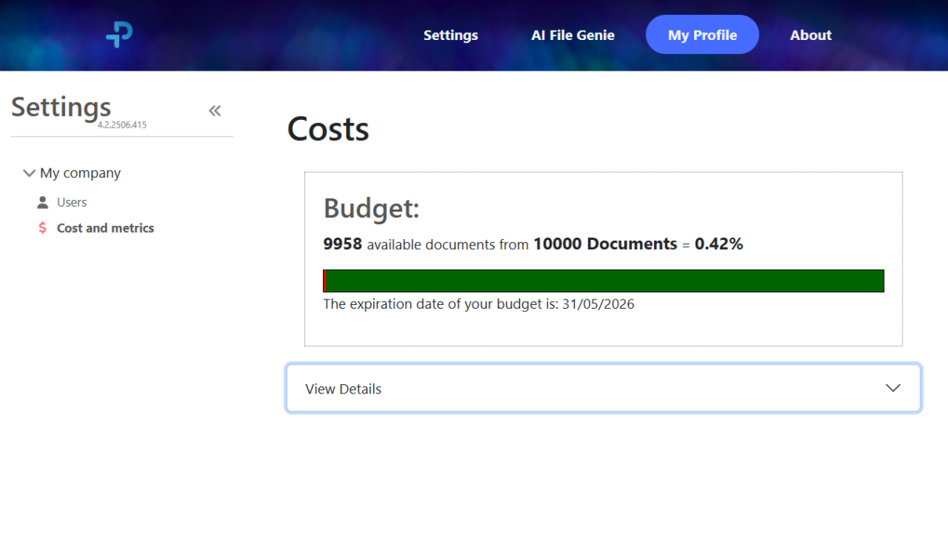
Task: Click the Budget: heading
Action: (x=372, y=208)
